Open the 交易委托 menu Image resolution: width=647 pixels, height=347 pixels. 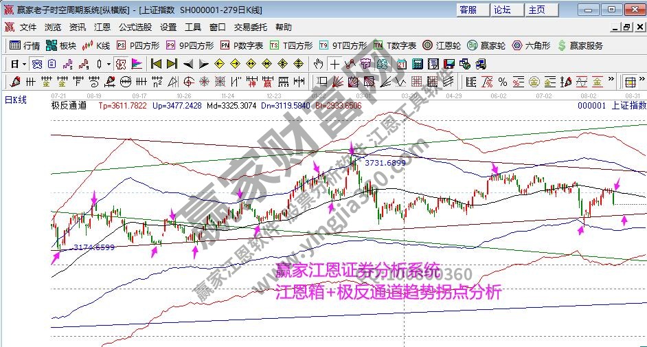[x=250, y=27]
